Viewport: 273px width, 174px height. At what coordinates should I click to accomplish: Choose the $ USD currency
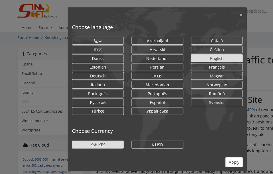pos(157,145)
